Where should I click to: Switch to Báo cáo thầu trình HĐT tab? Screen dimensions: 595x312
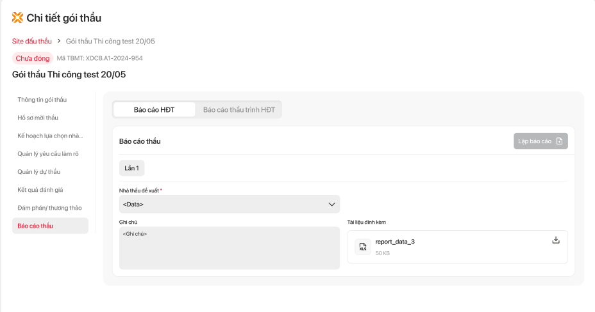pos(239,109)
